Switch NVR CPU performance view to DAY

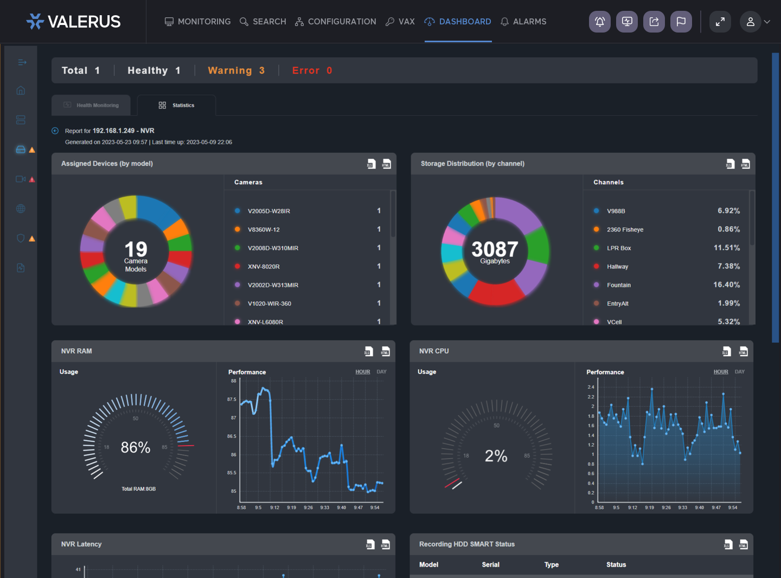[740, 371]
